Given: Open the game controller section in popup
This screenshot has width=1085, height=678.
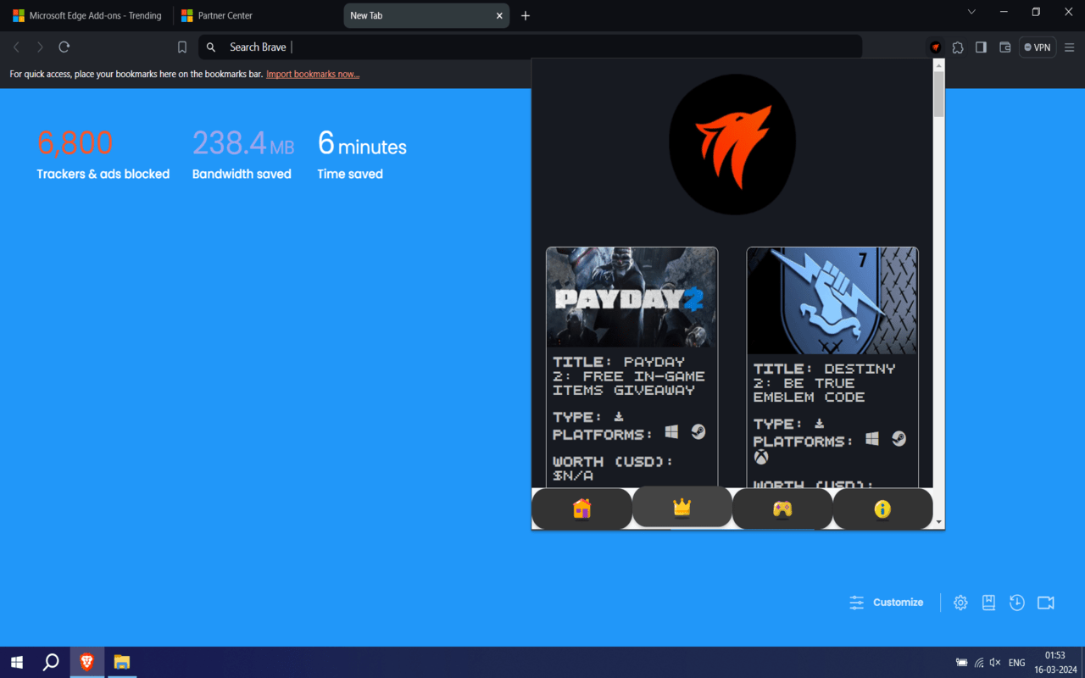Looking at the screenshot, I should click(782, 508).
